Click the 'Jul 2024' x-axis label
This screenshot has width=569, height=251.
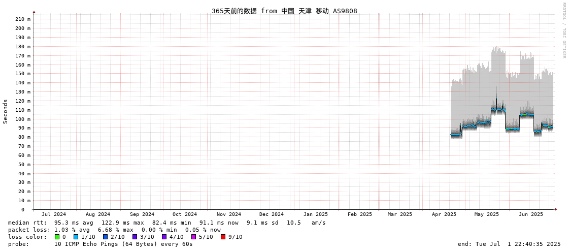click(x=54, y=214)
